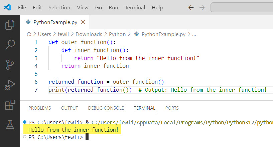Open the Testing flask view
Screen dimensions: 273x147
point(10,125)
